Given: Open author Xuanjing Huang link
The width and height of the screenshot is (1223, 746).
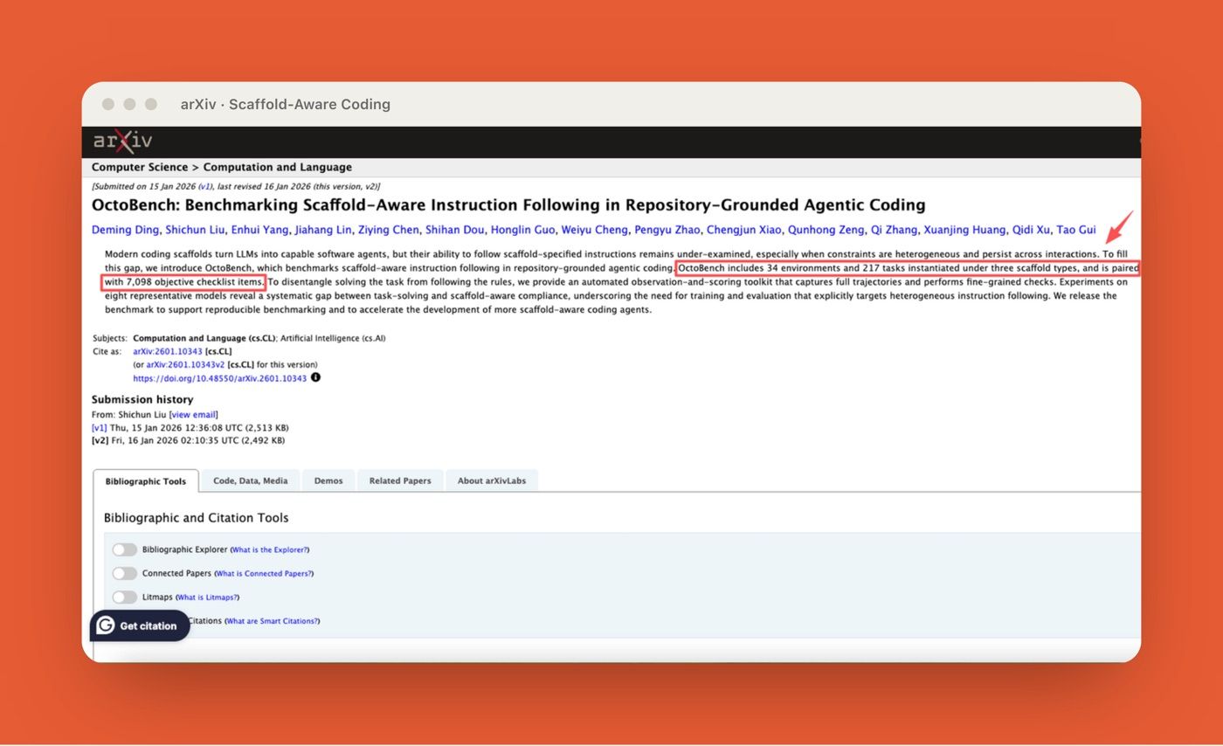Looking at the screenshot, I should click(964, 230).
